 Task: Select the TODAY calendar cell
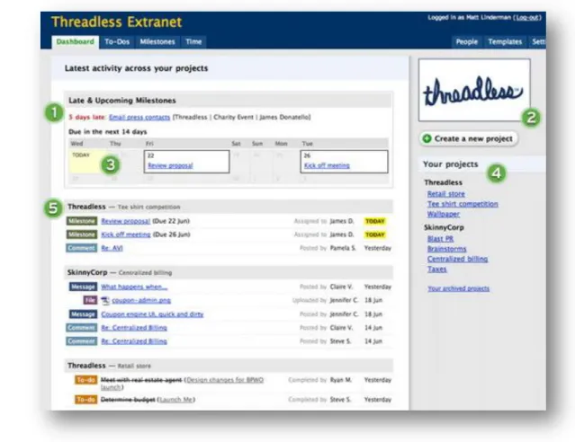86,162
